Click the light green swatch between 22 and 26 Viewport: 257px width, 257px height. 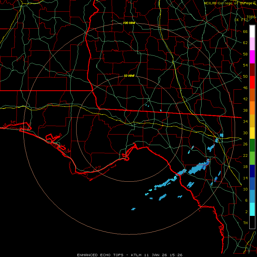[x=252, y=158]
